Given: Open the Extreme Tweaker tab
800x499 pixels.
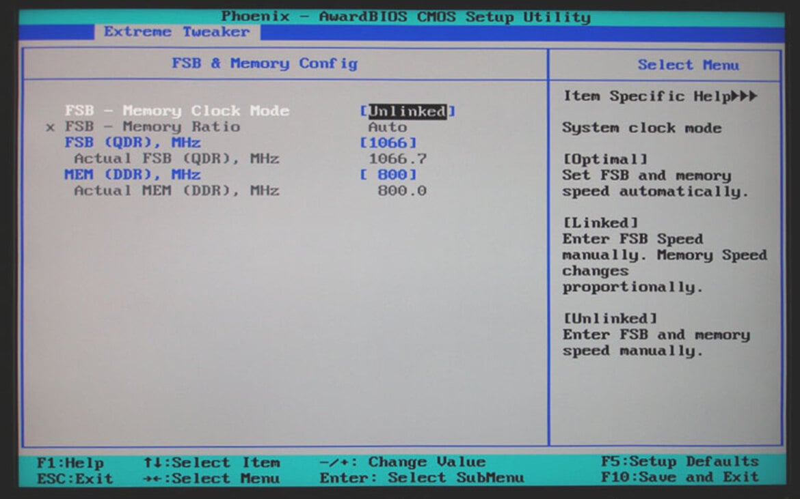Looking at the screenshot, I should (177, 31).
